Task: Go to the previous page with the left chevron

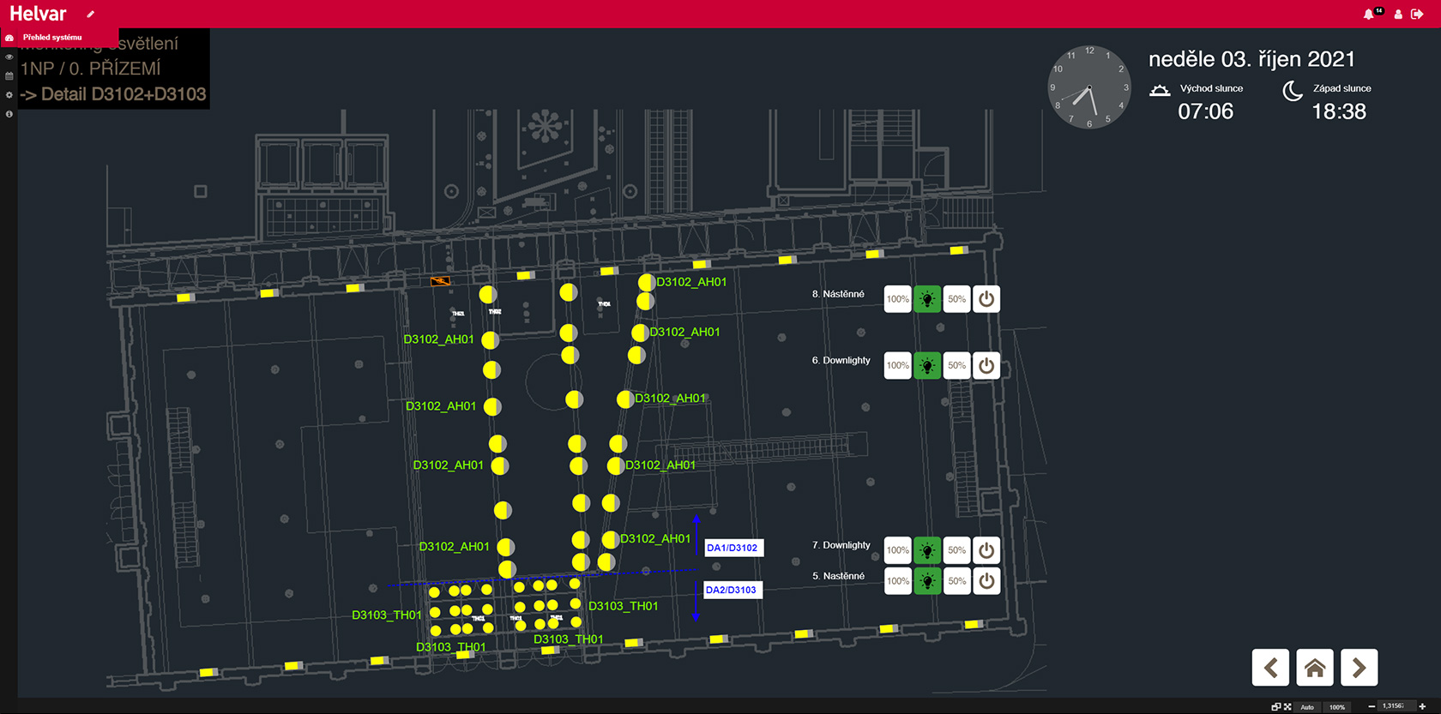Action: pos(1271,668)
